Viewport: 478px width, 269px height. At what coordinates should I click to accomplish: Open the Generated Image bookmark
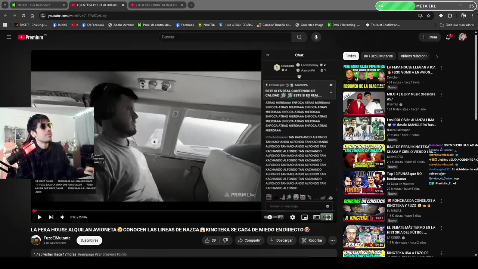(309, 25)
